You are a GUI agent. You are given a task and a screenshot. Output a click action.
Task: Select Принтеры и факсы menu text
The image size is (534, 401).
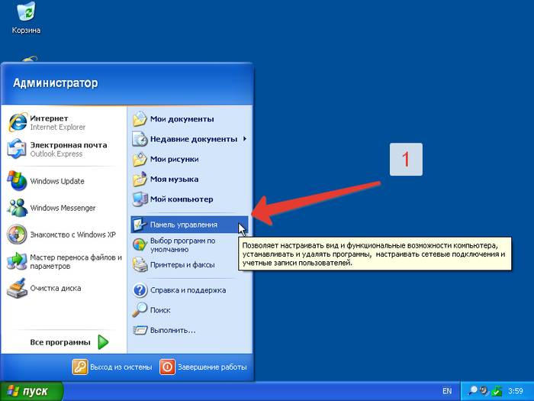tap(182, 265)
